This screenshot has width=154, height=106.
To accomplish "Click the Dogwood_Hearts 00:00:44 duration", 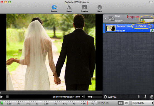I will [121, 31].
